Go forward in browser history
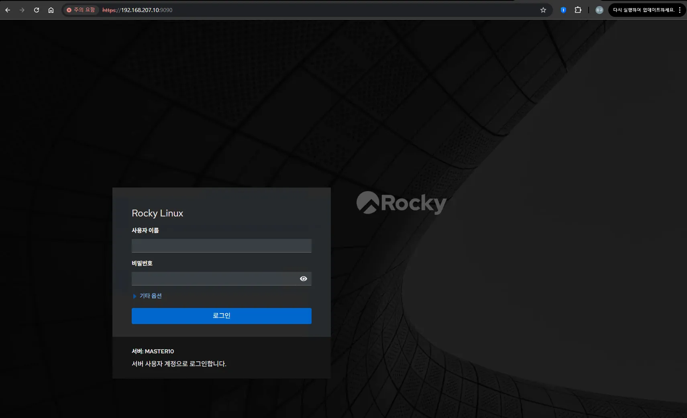This screenshot has height=418, width=687. (22, 10)
